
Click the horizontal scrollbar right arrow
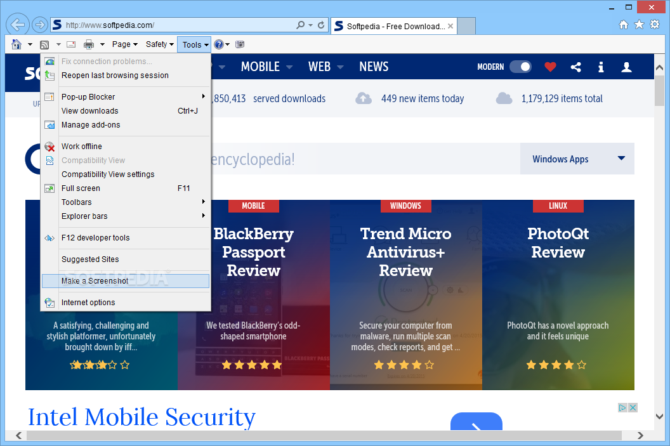tap(640, 435)
